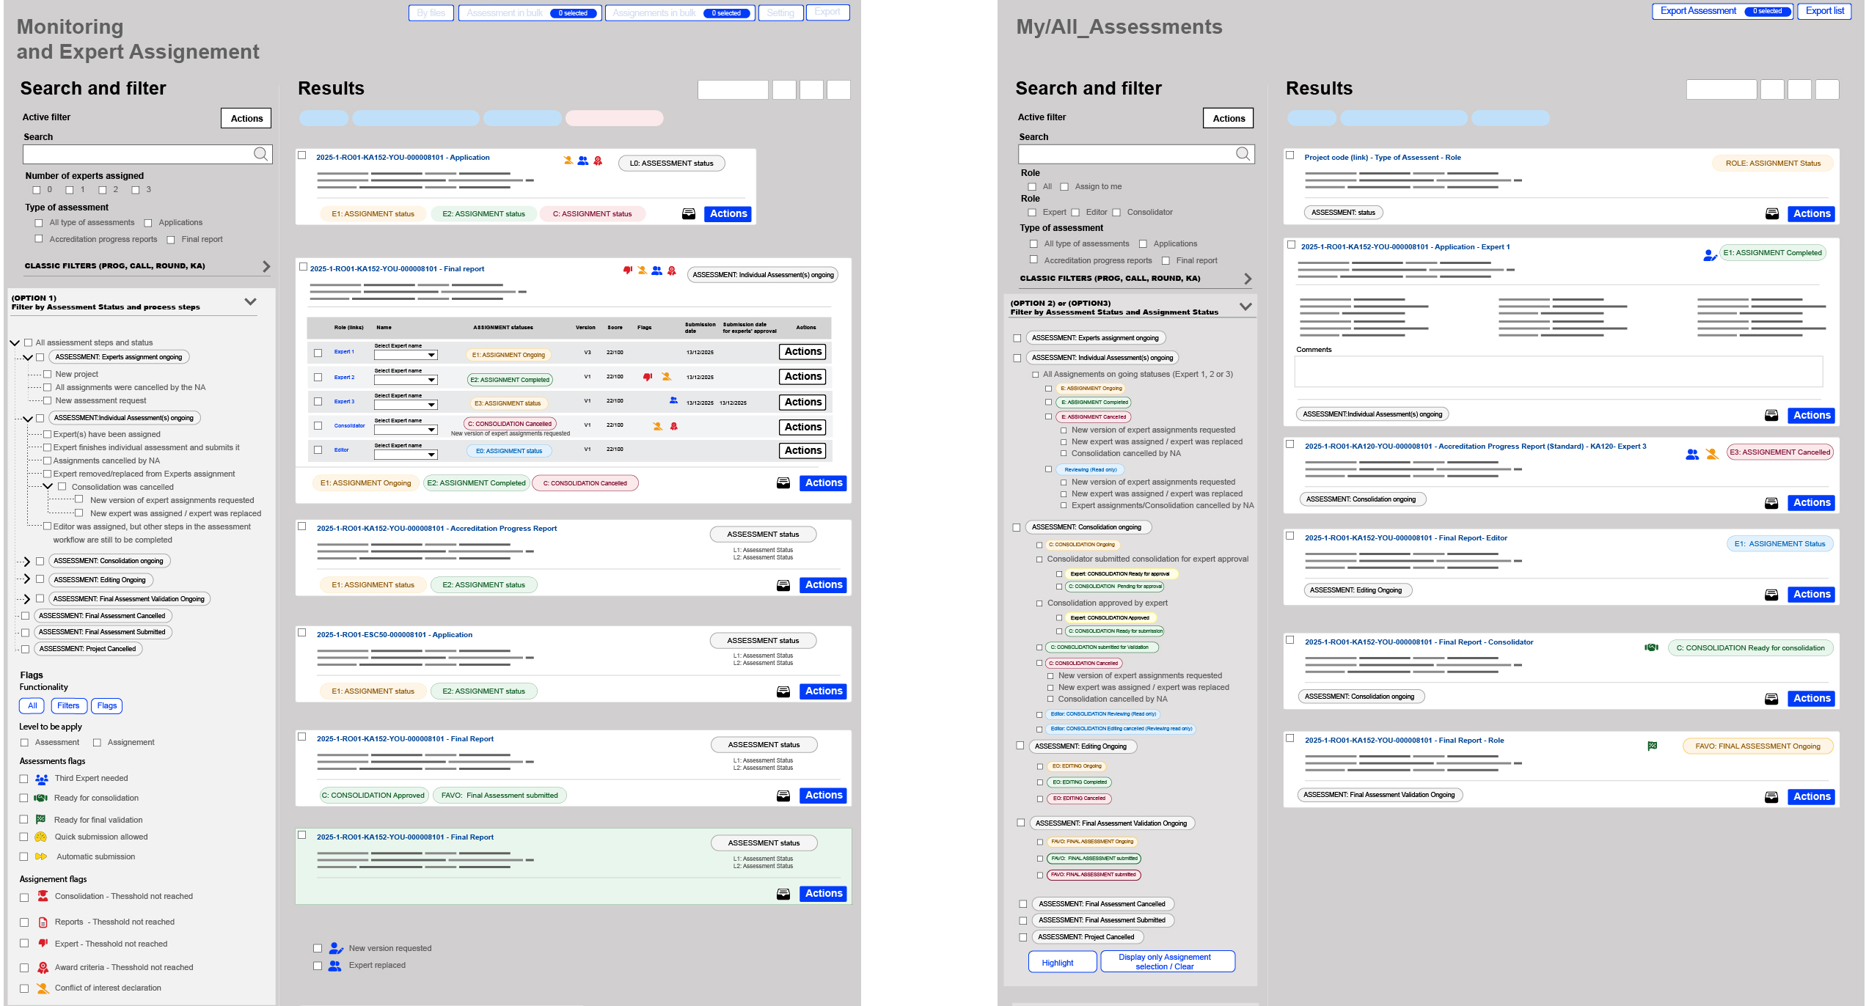
Task: Click Award criteria Threshold not reached icon
Action: pyautogui.click(x=43, y=968)
